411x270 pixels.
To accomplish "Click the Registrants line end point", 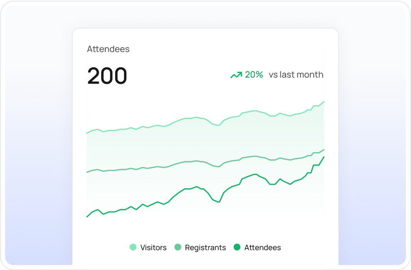I will (324, 150).
